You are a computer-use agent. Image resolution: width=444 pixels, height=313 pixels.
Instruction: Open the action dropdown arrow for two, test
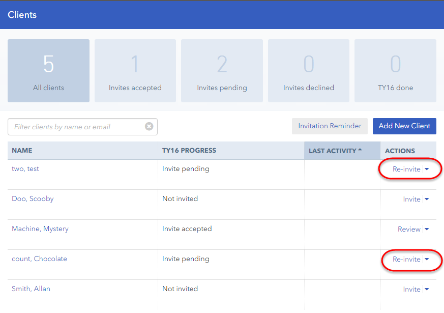[427, 169]
